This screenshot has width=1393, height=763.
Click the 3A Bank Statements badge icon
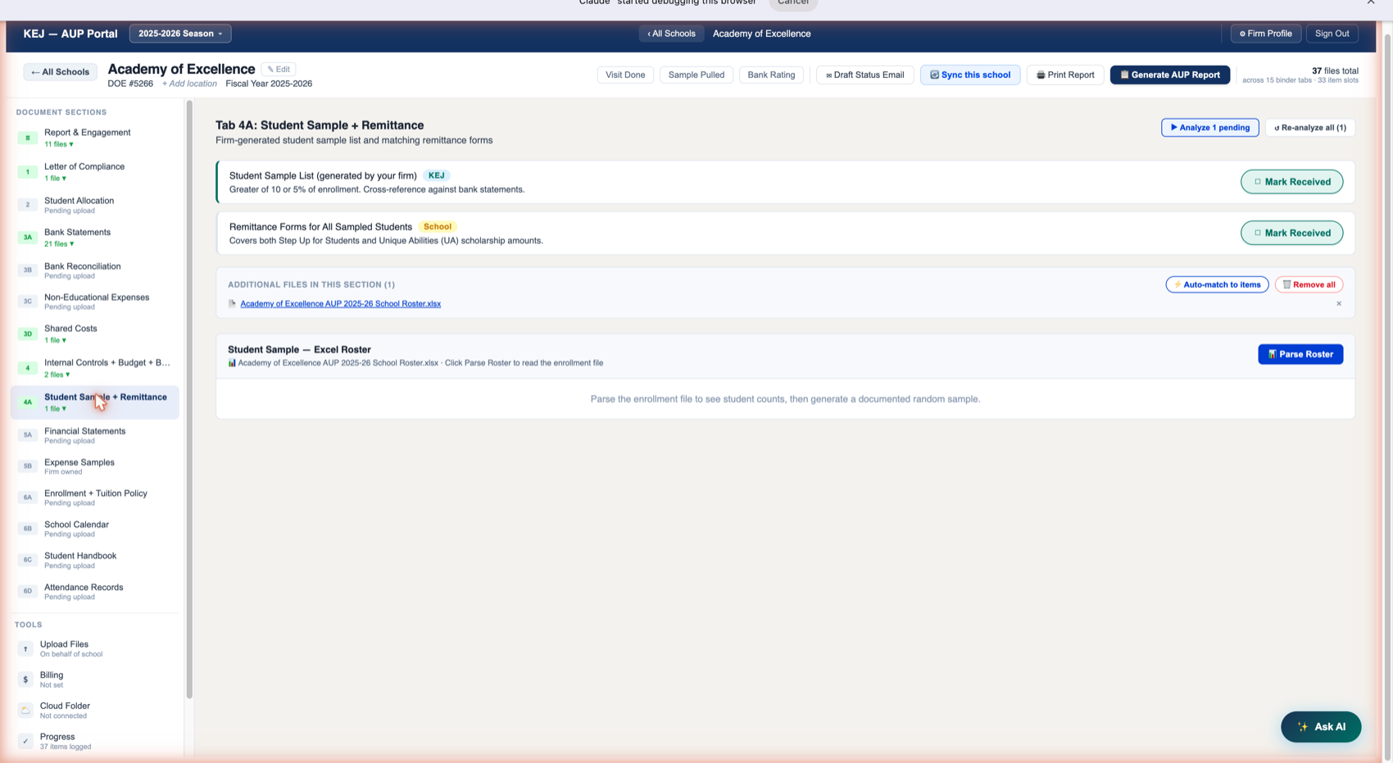(x=27, y=238)
